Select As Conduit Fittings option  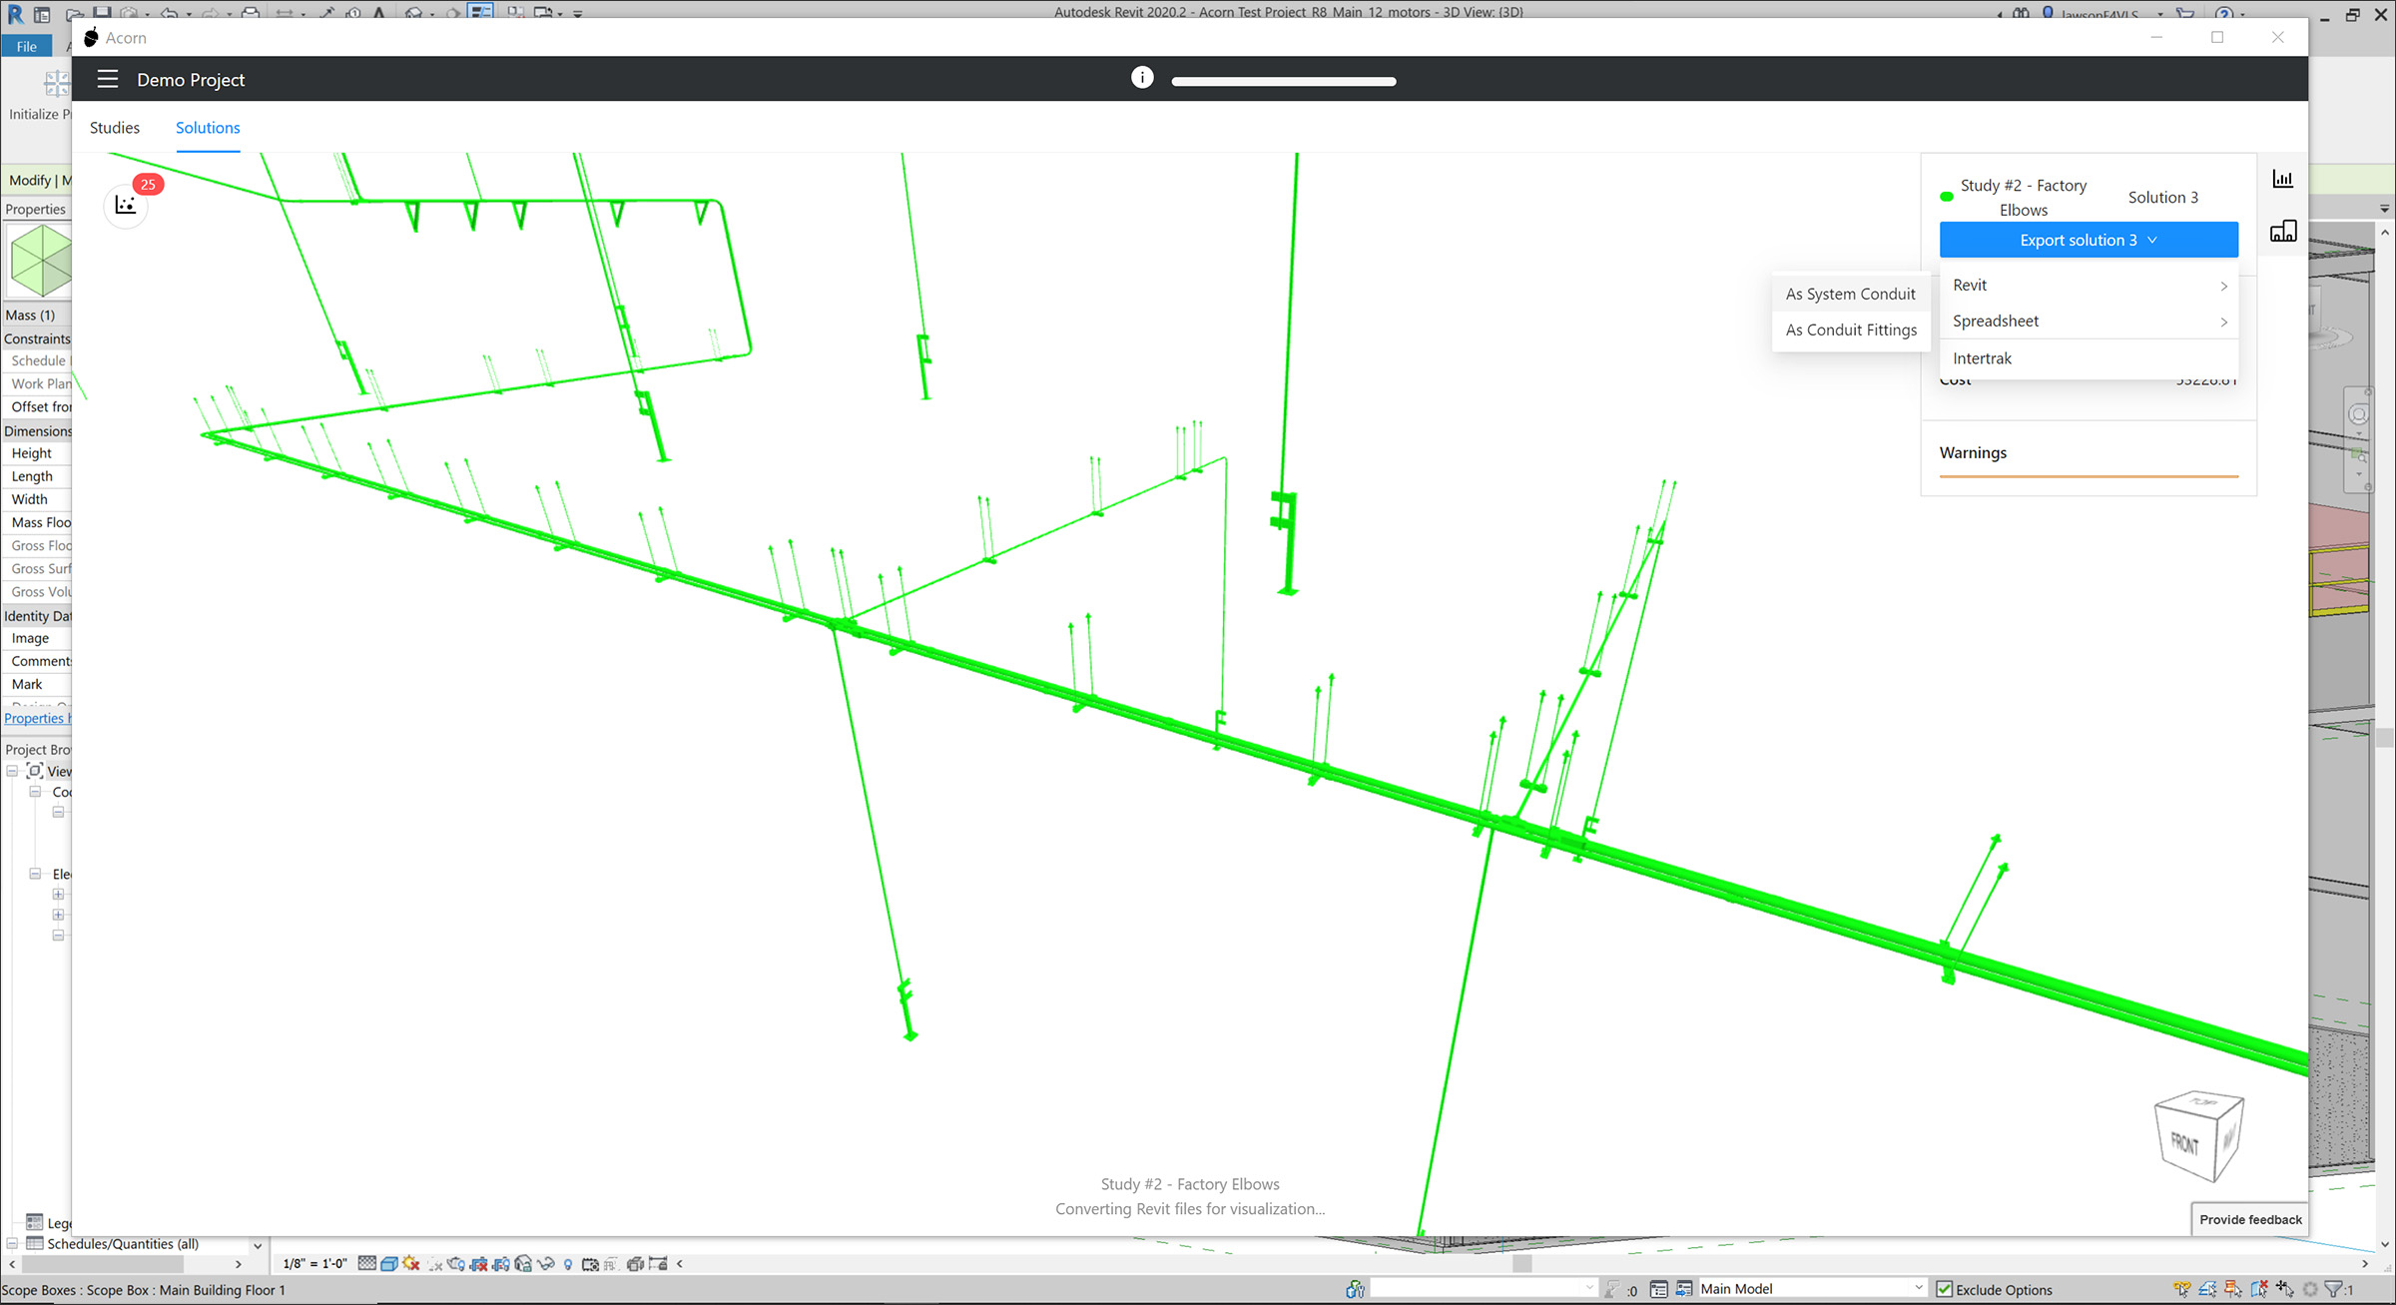pyautogui.click(x=1851, y=329)
